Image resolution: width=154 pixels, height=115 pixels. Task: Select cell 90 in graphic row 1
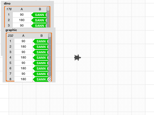[x=23, y=41]
